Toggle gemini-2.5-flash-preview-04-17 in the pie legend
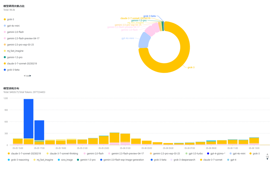This screenshot has width=270, height=169. point(22,38)
